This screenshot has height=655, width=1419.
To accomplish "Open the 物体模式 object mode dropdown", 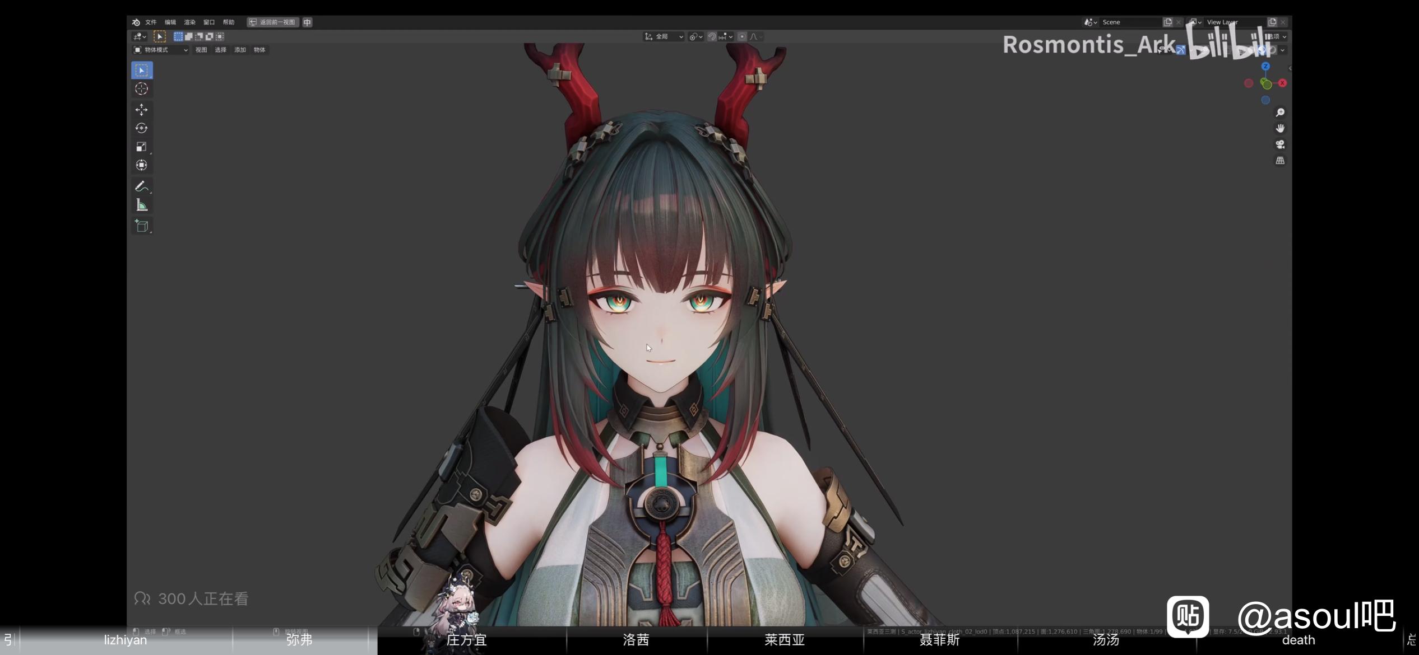I will [x=160, y=50].
